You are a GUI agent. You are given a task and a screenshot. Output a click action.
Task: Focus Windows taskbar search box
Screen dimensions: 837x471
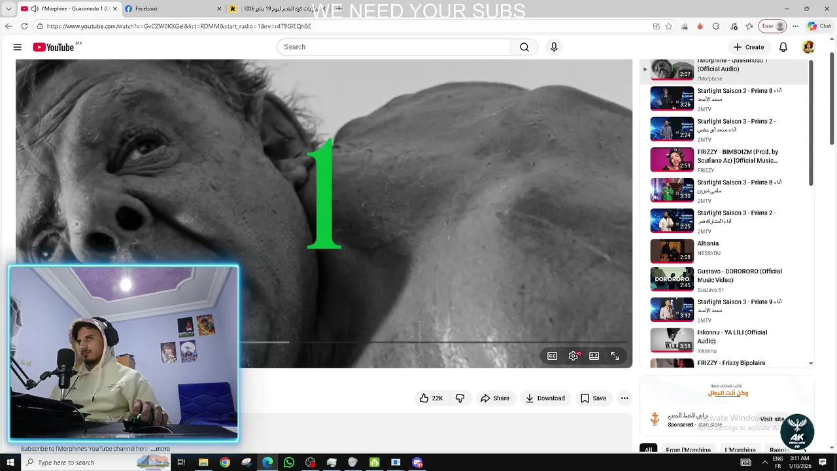[95, 462]
